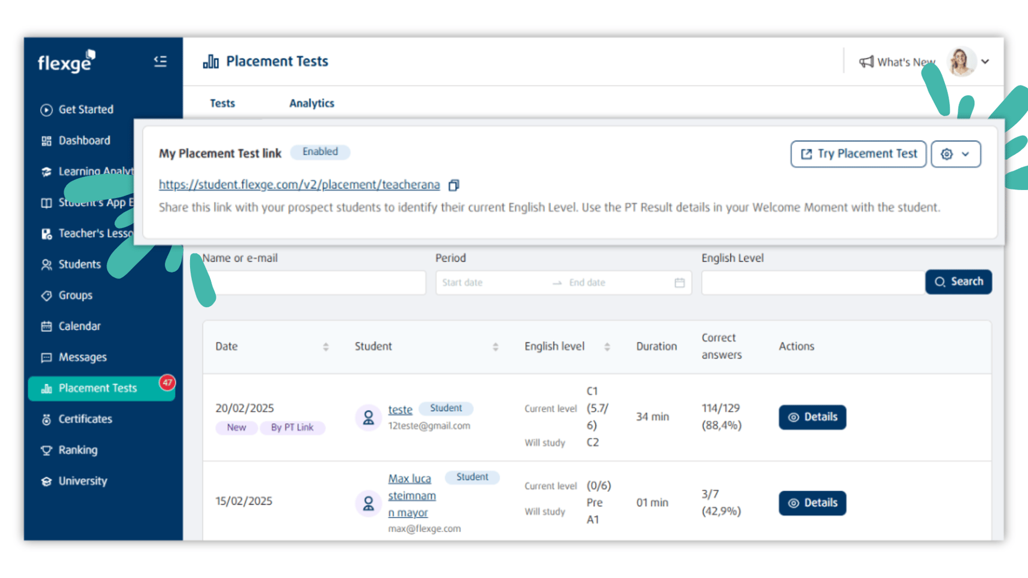Viewport: 1028px width, 578px height.
Task: Copy the placement link icon
Action: [x=454, y=185]
